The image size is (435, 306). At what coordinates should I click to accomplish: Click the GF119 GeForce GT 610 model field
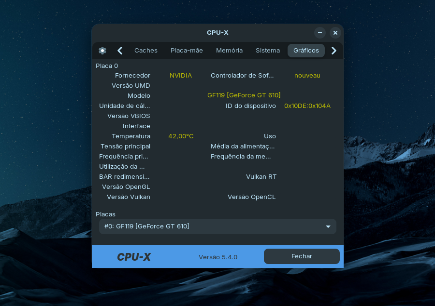244,95
